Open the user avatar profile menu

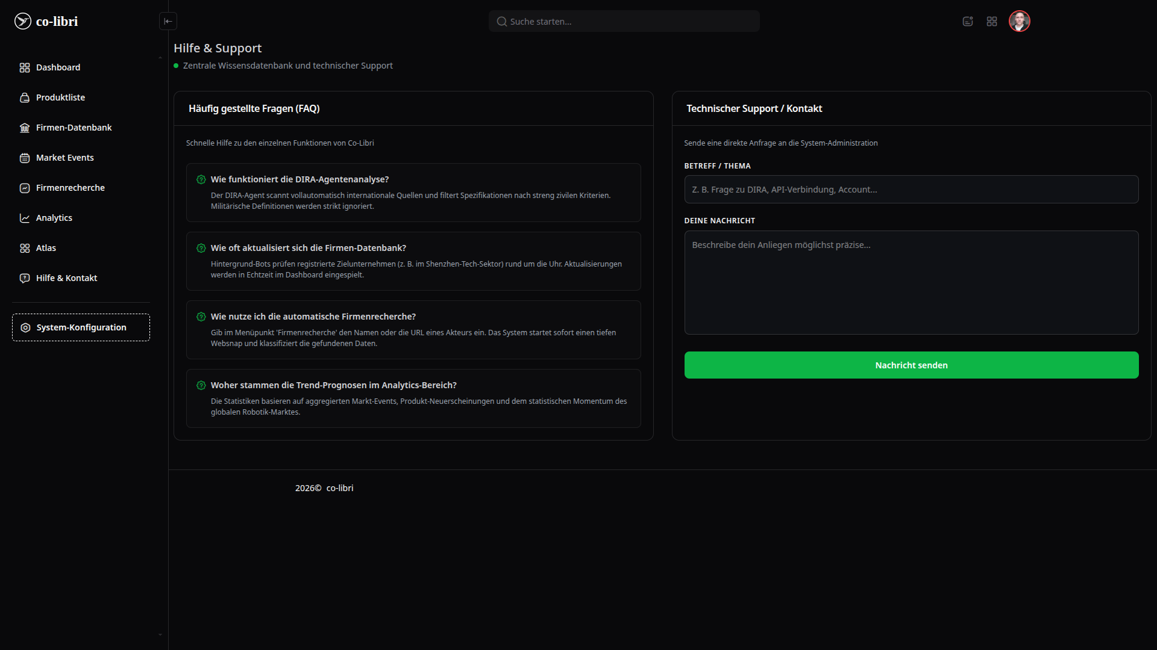point(1020,22)
